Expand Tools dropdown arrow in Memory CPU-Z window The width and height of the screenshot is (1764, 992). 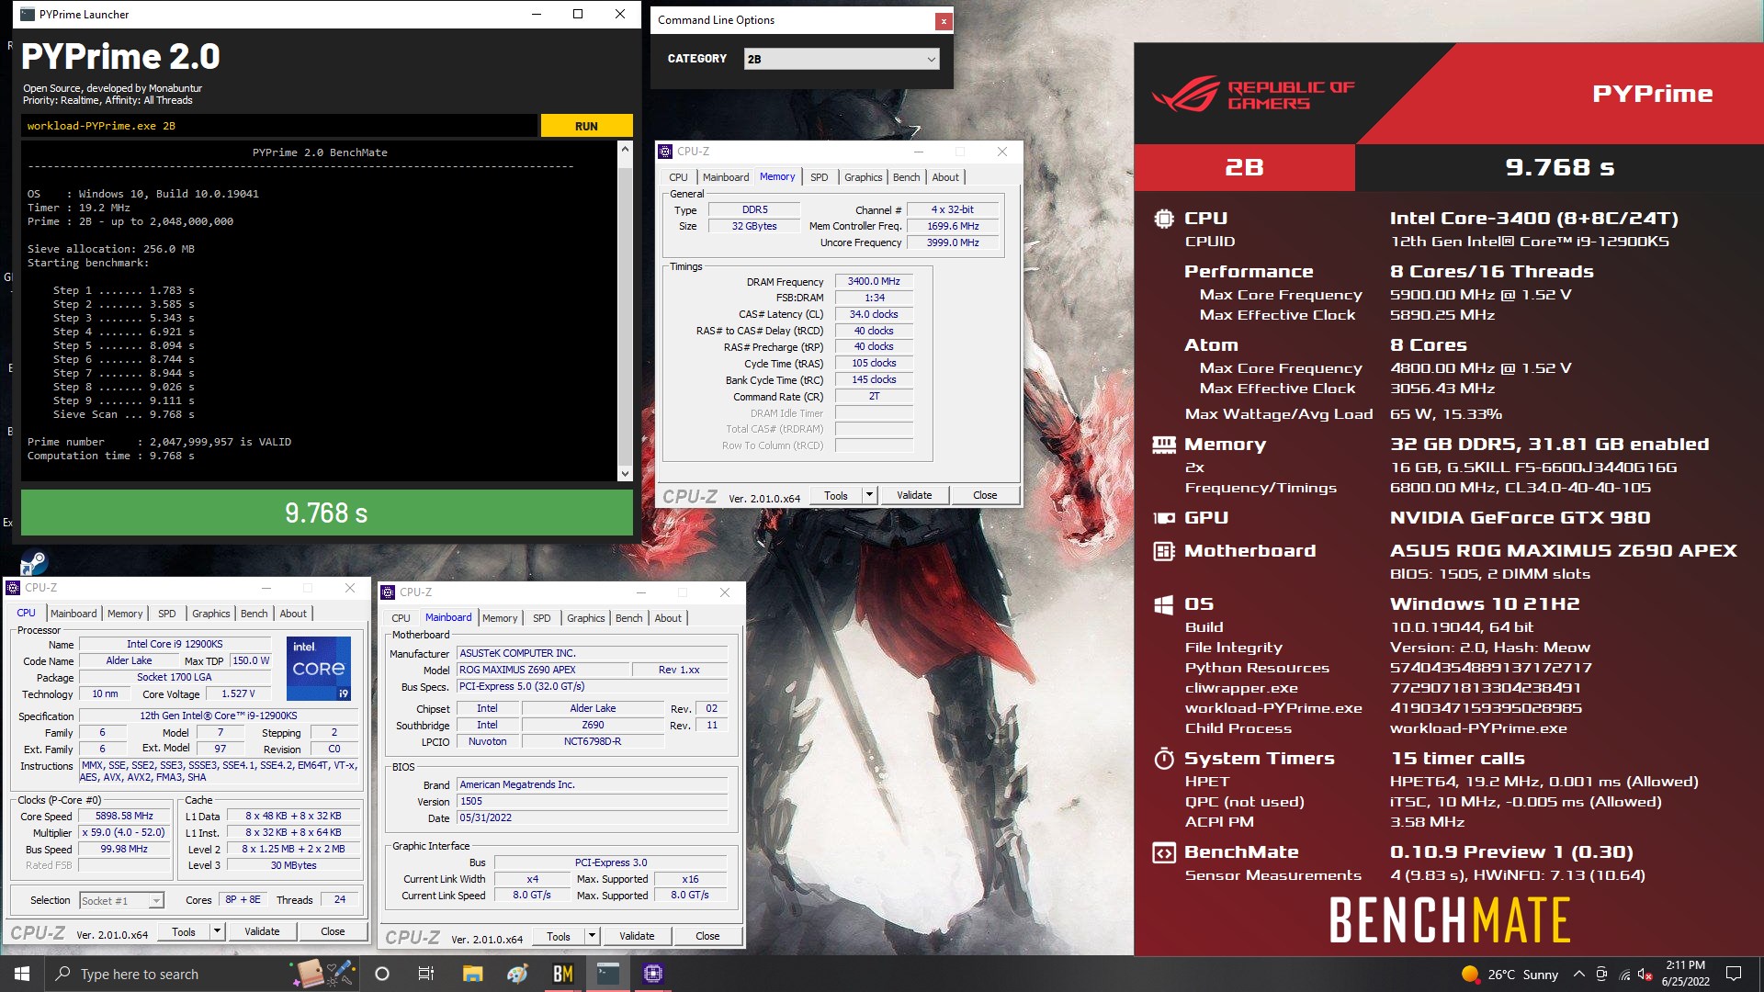click(869, 495)
